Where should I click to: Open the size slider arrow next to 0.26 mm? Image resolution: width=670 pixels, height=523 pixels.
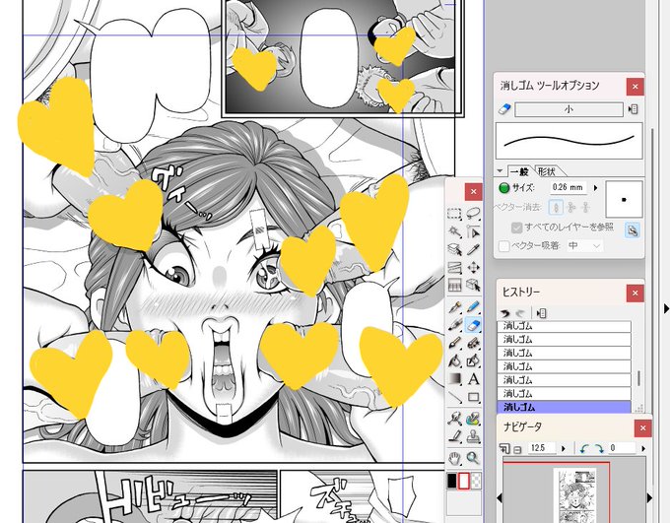click(596, 187)
